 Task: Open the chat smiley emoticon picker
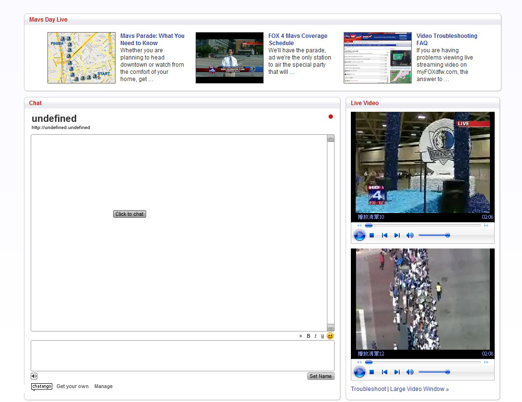[x=330, y=336]
